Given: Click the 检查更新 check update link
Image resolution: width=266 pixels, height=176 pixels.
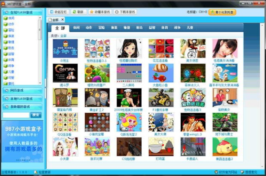Looking at the screenshot, I should [43, 172].
